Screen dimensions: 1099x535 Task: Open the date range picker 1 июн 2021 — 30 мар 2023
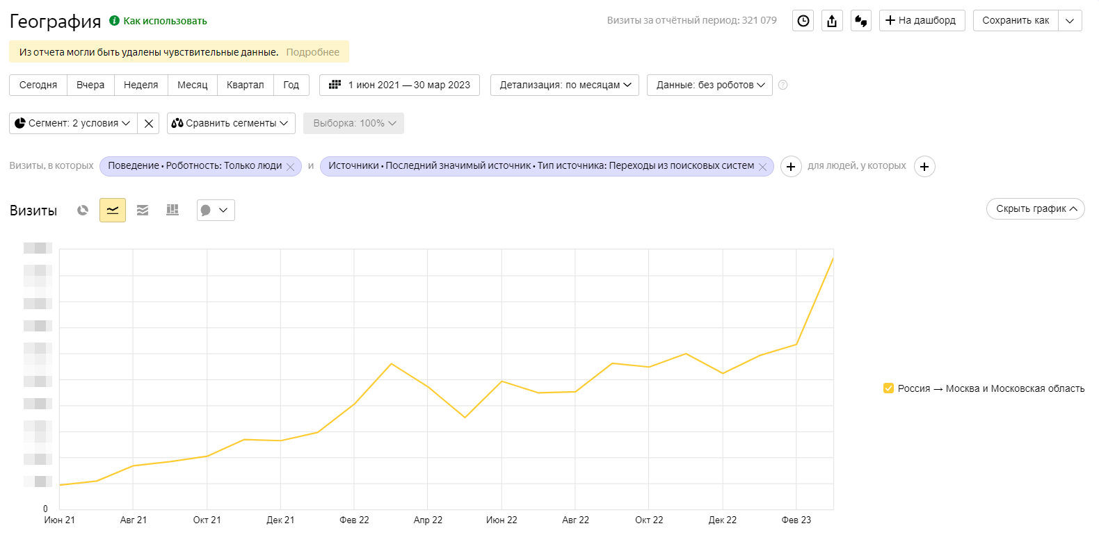coord(399,85)
